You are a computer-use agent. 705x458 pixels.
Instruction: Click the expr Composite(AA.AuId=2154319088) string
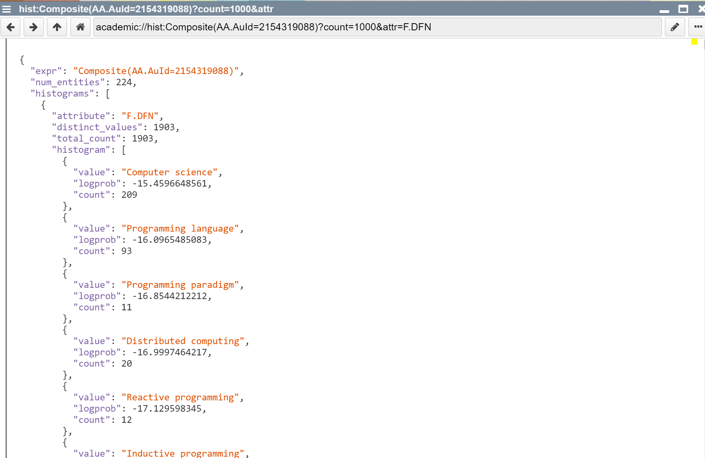(156, 71)
